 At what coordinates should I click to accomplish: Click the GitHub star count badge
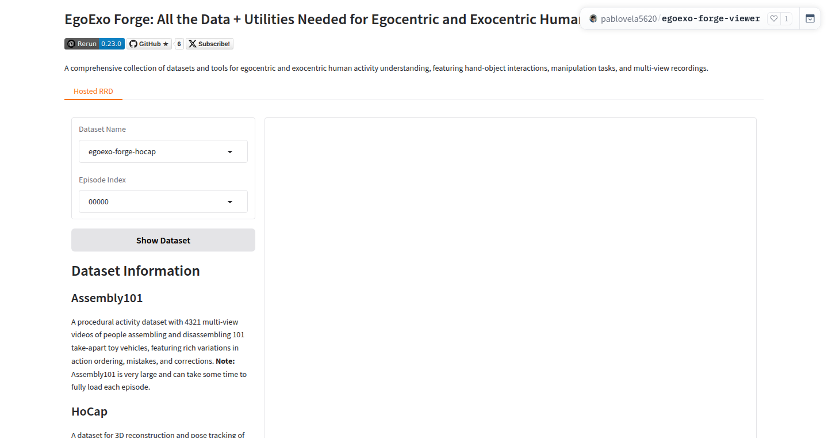pyautogui.click(x=179, y=44)
